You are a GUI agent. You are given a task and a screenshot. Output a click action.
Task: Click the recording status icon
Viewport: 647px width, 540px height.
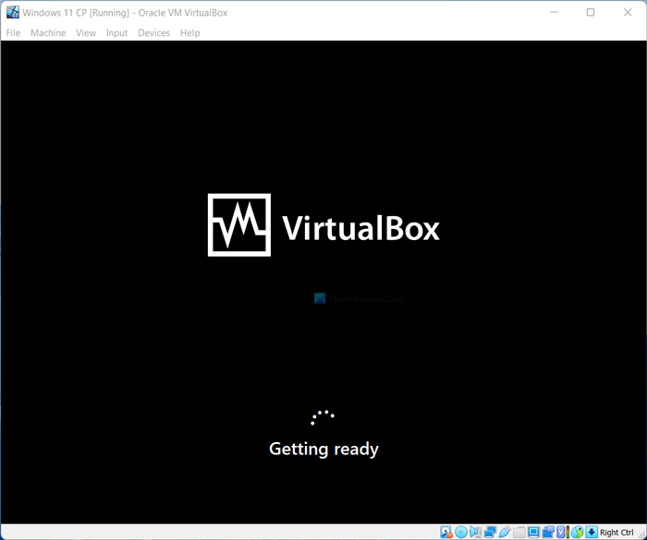coord(548,533)
